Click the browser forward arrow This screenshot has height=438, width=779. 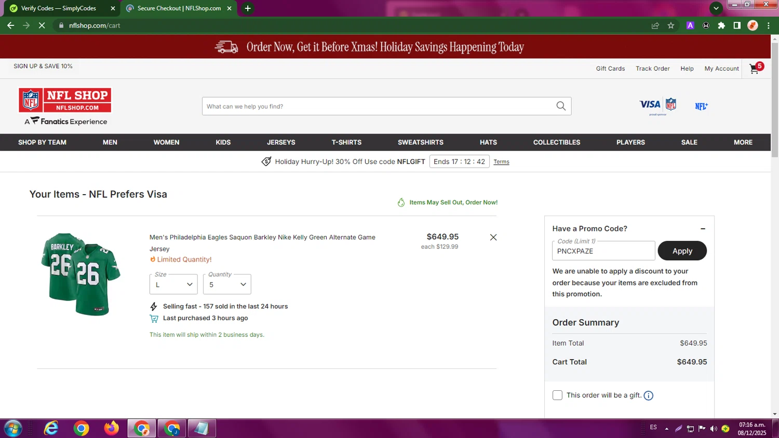pyautogui.click(x=26, y=25)
